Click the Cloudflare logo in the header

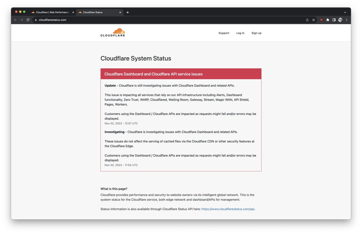[113, 33]
